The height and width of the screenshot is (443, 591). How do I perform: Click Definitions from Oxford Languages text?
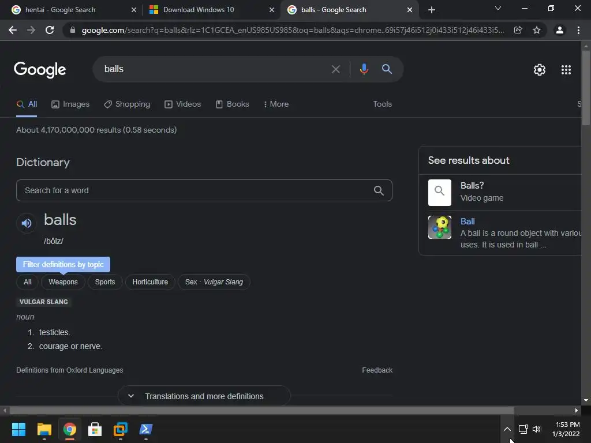70,370
